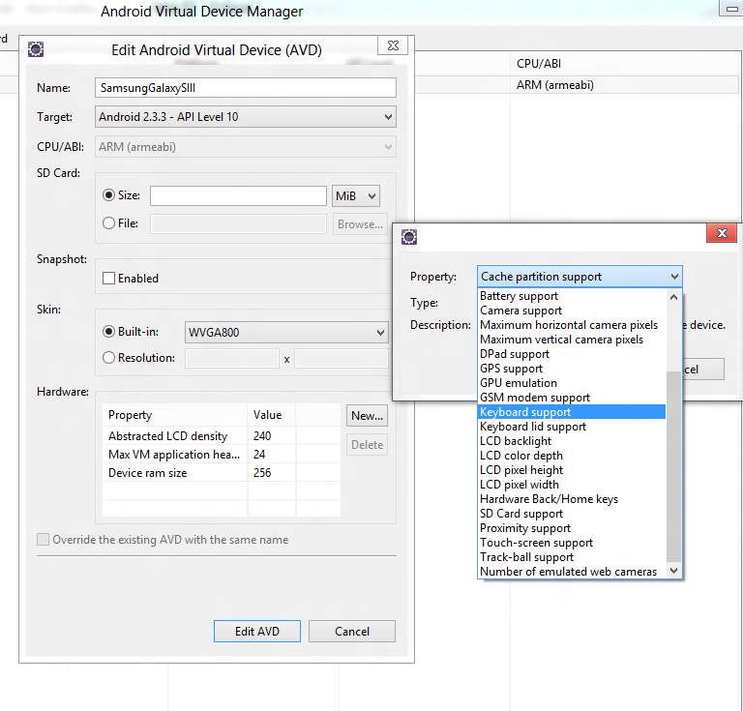This screenshot has width=743, height=711.
Task: Click the property list scrollbar thumb
Action: click(x=673, y=466)
